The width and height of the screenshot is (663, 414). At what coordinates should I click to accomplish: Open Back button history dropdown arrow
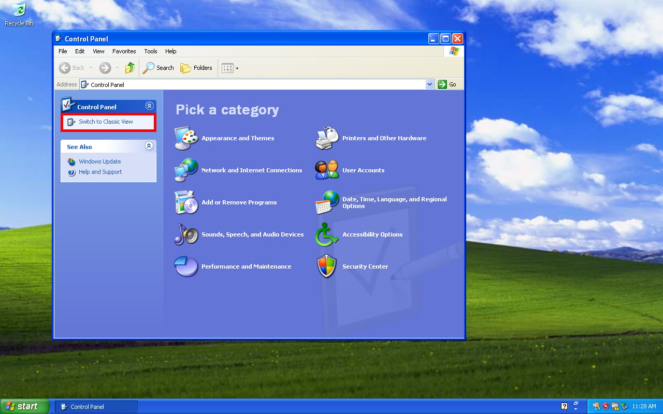(x=91, y=68)
